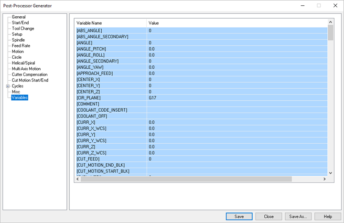Go to Spindle settings
The width and height of the screenshot is (344, 223).
tap(18, 40)
